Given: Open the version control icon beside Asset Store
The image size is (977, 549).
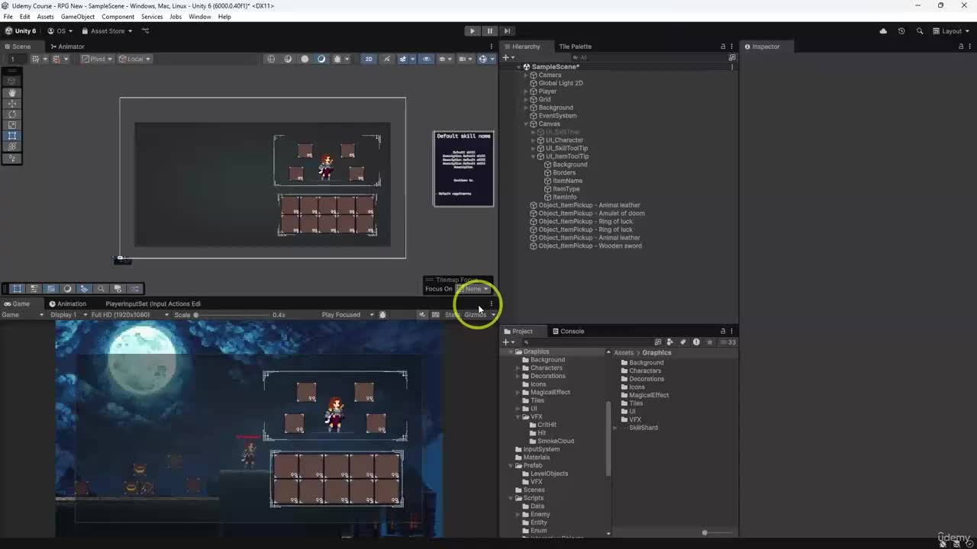Looking at the screenshot, I should pyautogui.click(x=146, y=31).
